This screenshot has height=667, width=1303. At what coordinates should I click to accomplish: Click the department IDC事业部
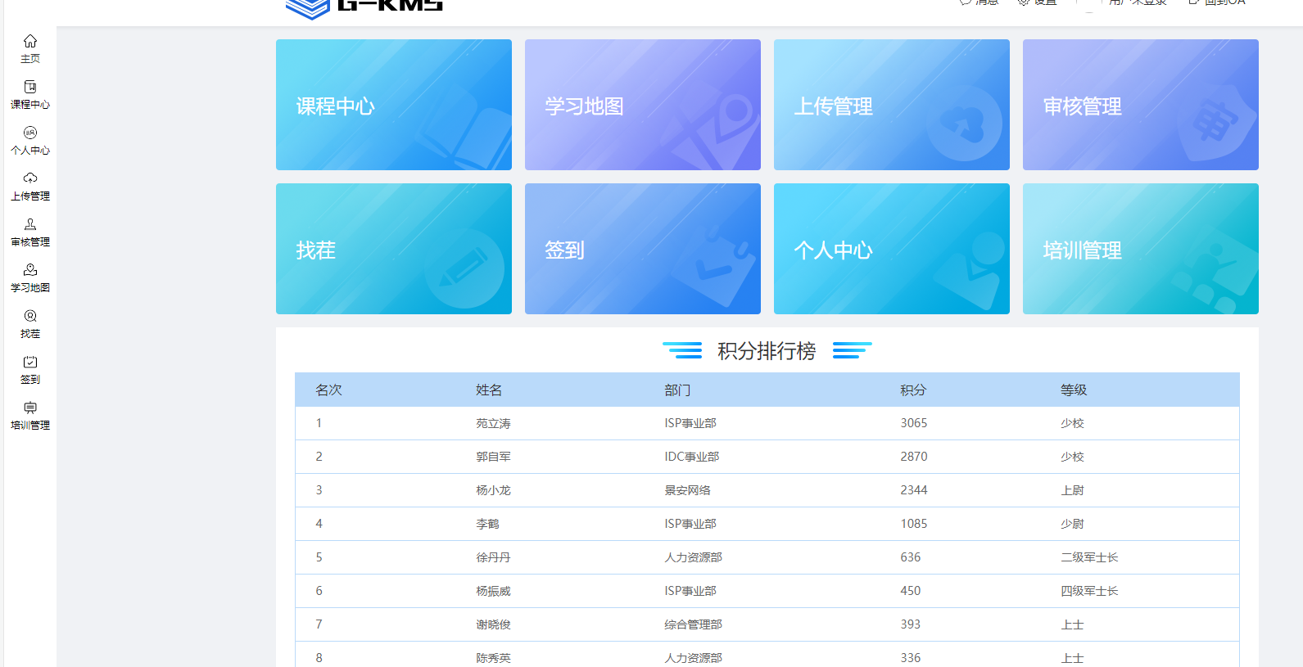pyautogui.click(x=692, y=457)
